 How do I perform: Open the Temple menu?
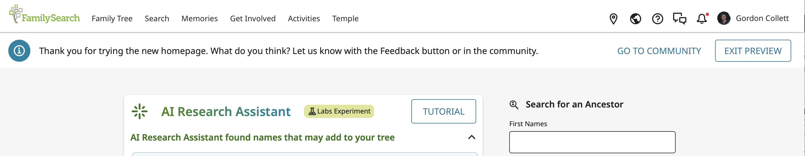[x=345, y=19]
